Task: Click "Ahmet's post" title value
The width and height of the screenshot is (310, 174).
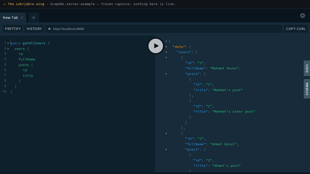Action: tap(226, 166)
